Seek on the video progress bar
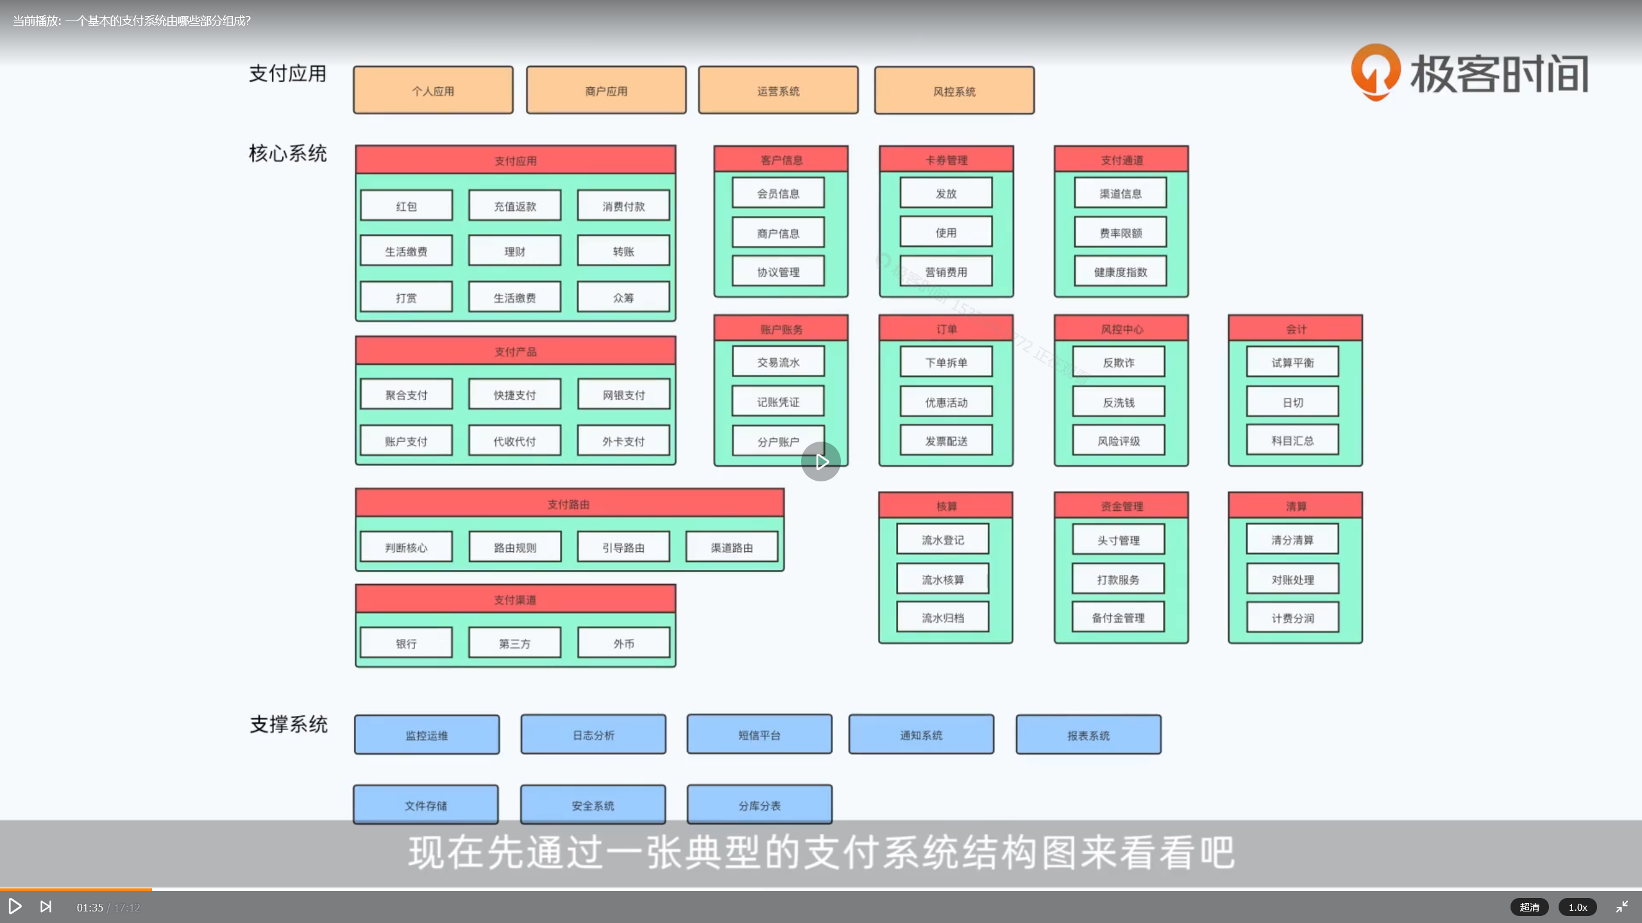Image resolution: width=1642 pixels, height=923 pixels. point(821,889)
